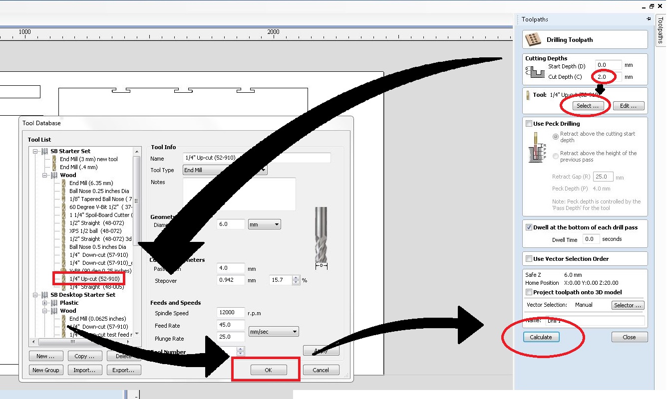Select Retract above height of previous pass
Screen dimensions: 668x399
coord(556,156)
